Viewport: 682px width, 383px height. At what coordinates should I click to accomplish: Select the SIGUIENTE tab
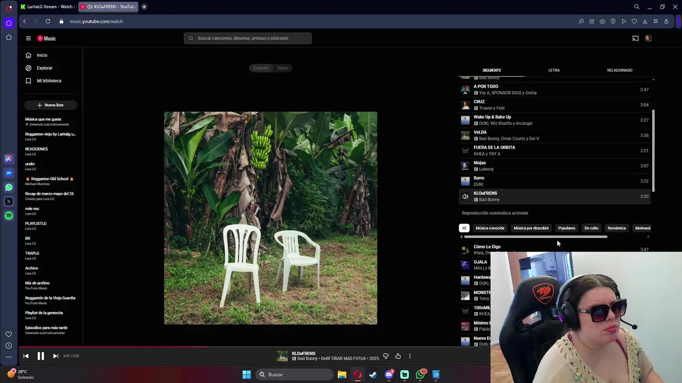click(x=492, y=70)
